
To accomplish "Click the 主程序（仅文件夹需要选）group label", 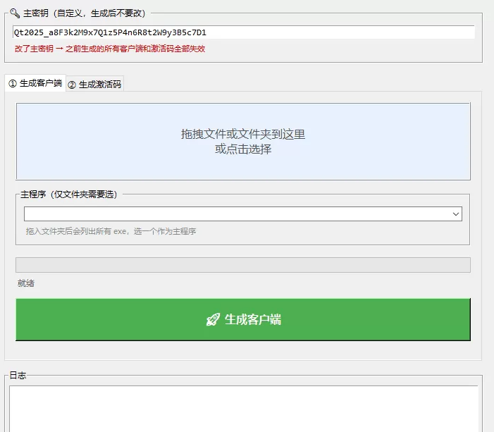I will pyautogui.click(x=68, y=195).
